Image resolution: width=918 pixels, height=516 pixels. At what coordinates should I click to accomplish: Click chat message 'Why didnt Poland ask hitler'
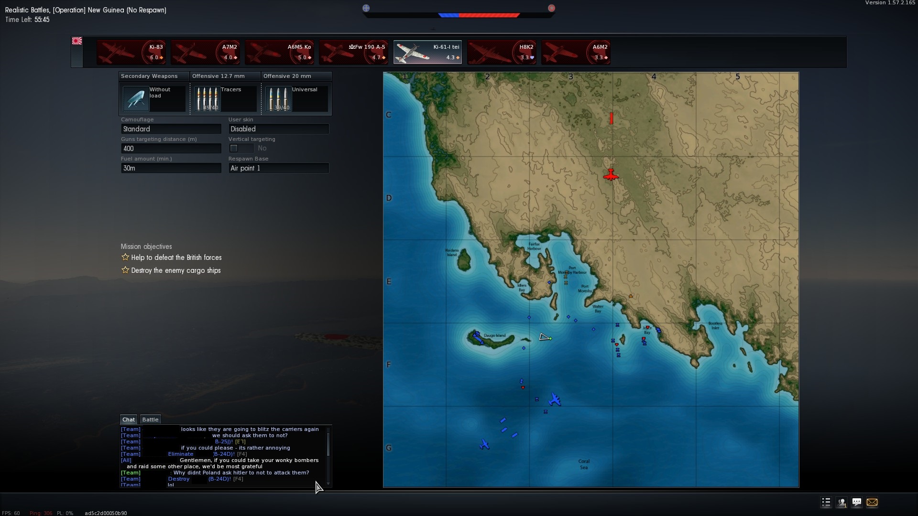241,473
